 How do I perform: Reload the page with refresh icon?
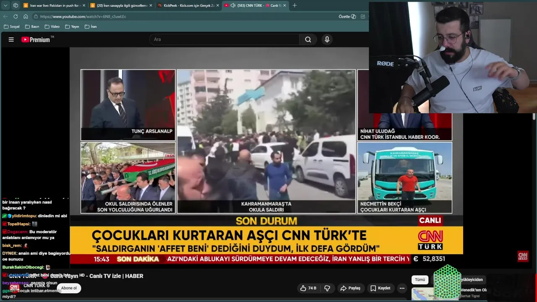pos(16,16)
